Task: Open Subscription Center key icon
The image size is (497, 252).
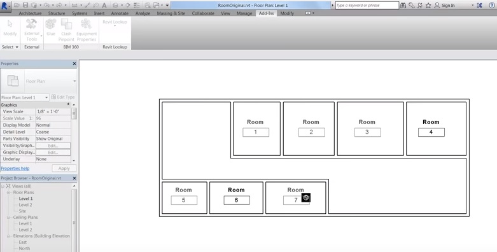Action: (412, 5)
